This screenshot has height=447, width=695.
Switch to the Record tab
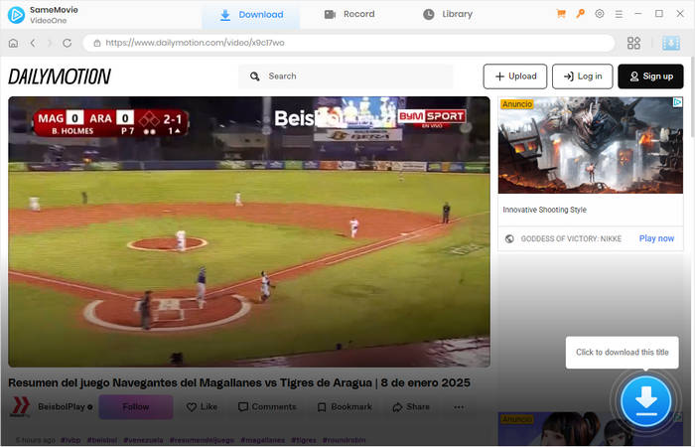[349, 14]
